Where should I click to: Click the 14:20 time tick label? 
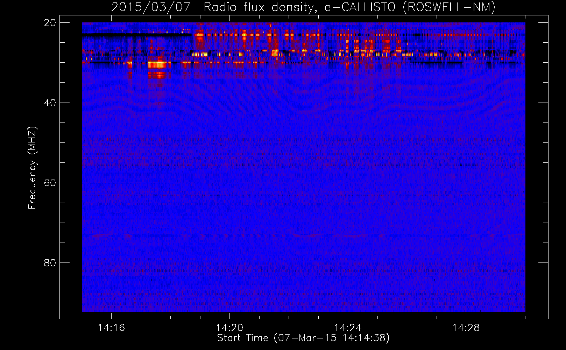229,328
